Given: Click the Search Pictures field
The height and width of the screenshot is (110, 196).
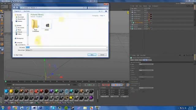Looking at the screenshot, I should pyautogui.click(x=98, y=8).
